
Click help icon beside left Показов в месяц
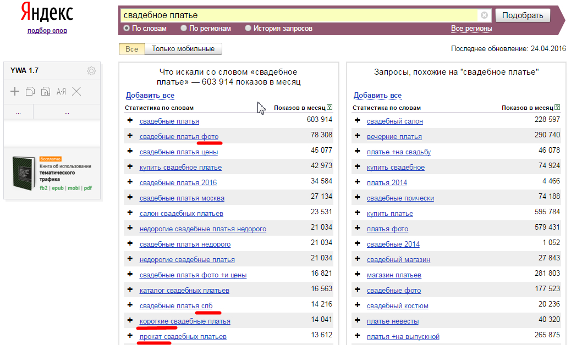coord(330,108)
